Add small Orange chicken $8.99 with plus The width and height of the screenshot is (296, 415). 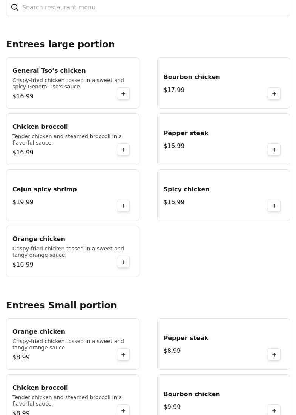(123, 355)
